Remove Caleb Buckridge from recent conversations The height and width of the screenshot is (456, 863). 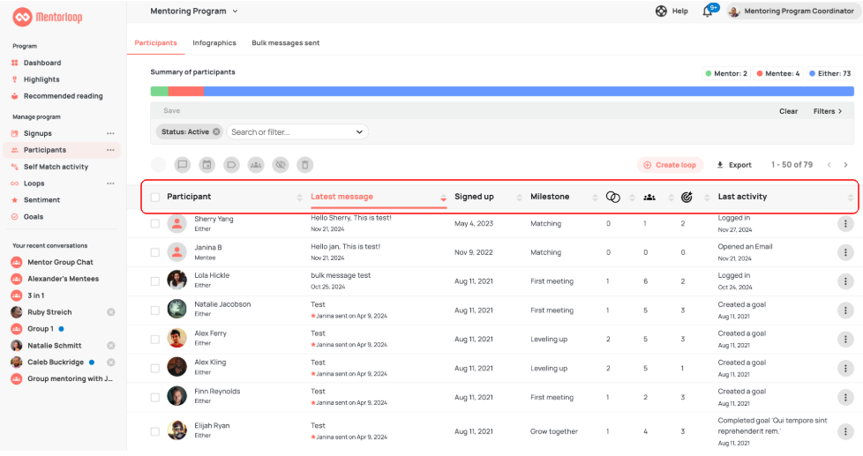tap(110, 363)
